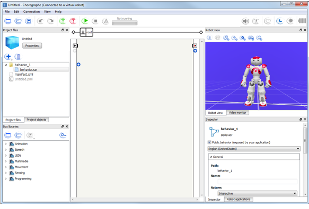Open the View menu

coord(47,12)
